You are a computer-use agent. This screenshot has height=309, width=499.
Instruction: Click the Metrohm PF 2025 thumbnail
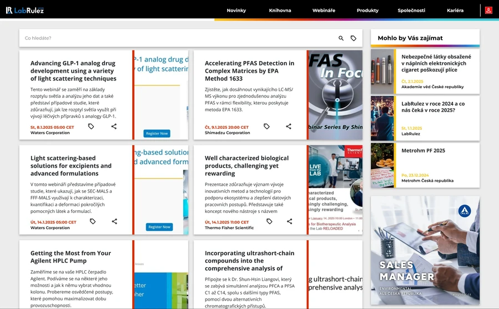click(x=382, y=165)
